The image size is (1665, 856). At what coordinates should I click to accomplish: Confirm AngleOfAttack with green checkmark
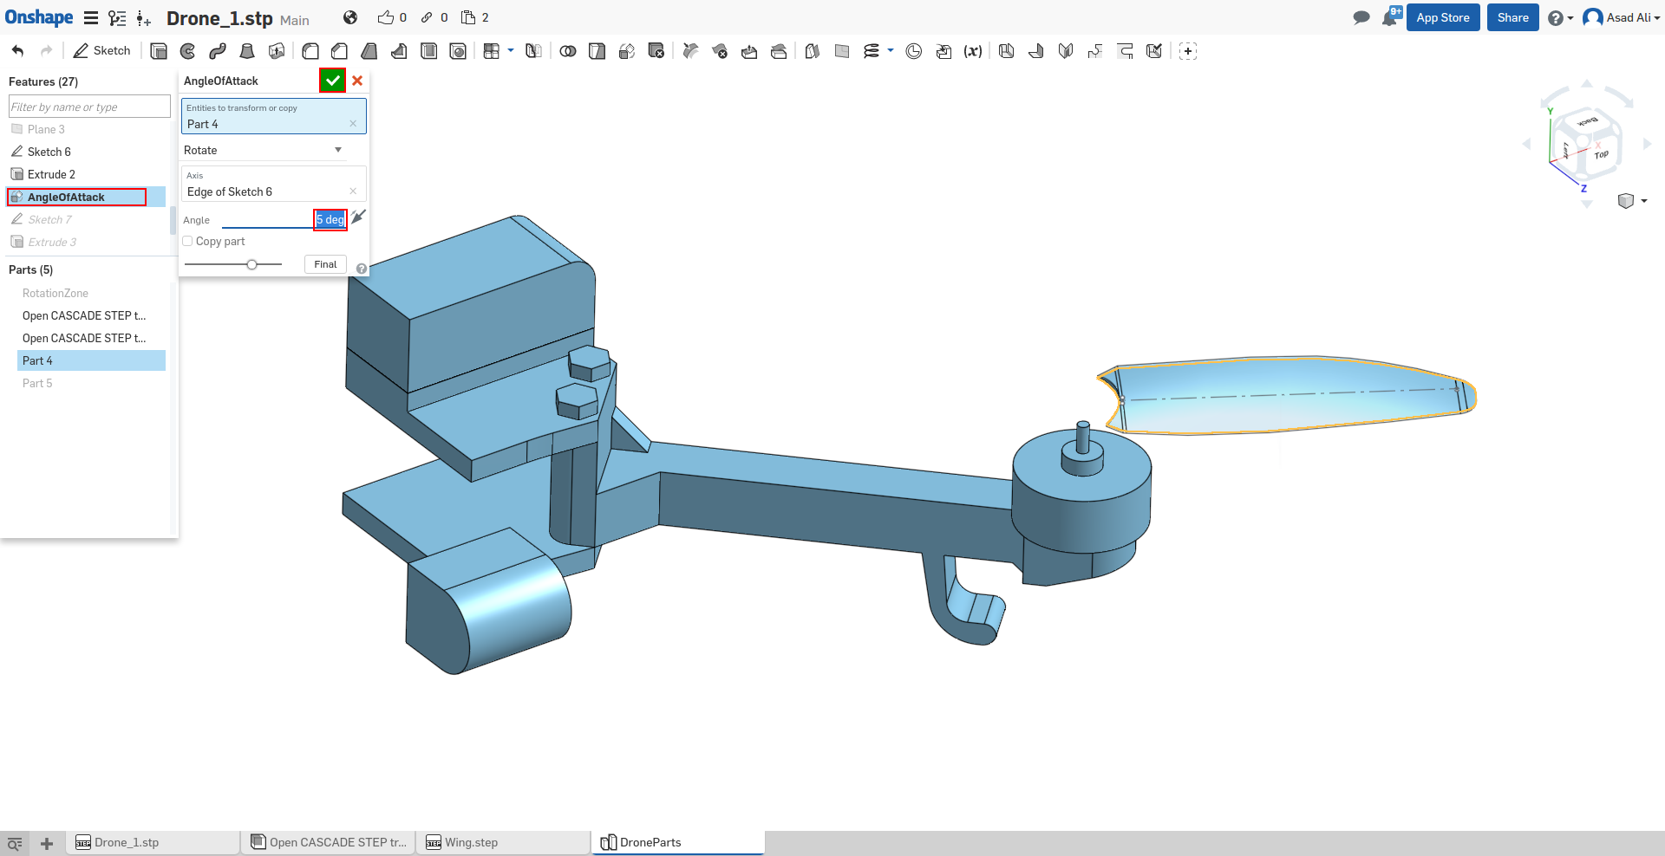coord(332,81)
